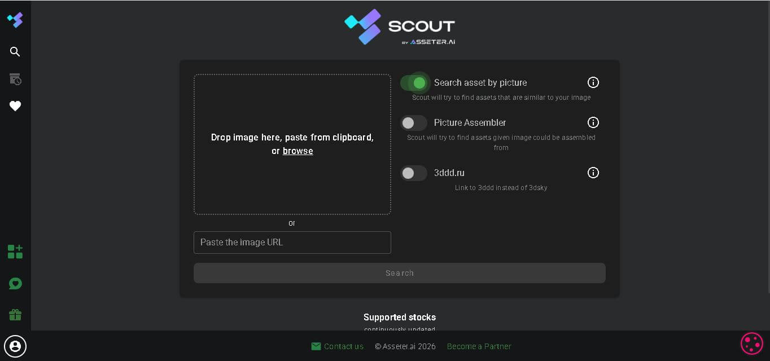Open the search magnifier icon in the sidebar

point(15,51)
